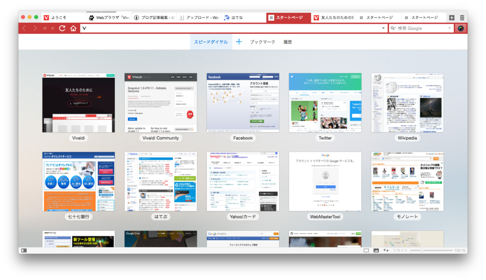Image resolution: width=486 pixels, height=280 pixels.
Task: Toggle the side panel from the status bar
Action: click(x=24, y=250)
